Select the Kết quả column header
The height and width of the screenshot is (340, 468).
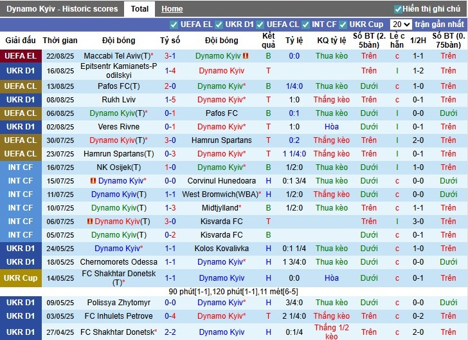point(268,41)
